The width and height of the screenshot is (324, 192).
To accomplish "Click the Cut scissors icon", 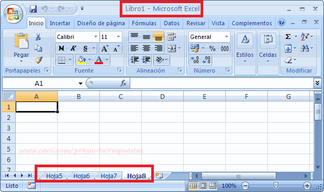I will coord(38,37).
